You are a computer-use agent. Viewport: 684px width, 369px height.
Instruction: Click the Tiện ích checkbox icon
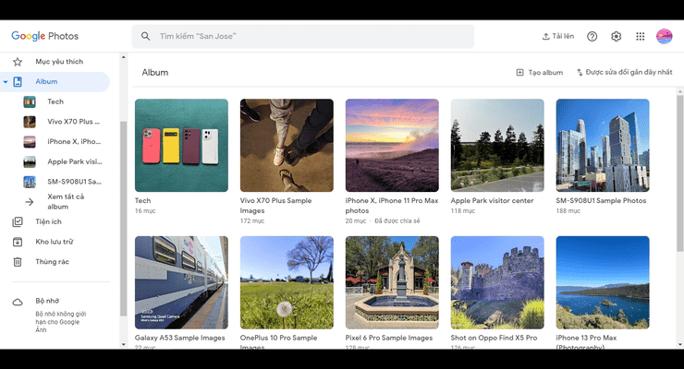click(18, 222)
